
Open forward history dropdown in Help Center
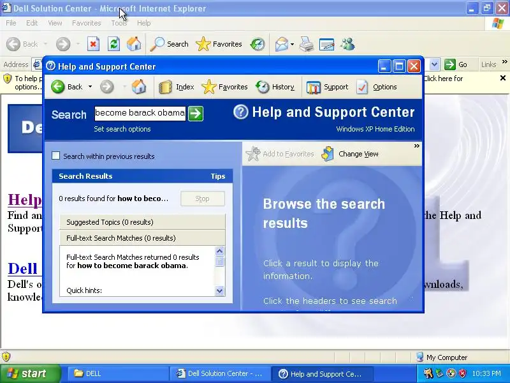pyautogui.click(x=124, y=87)
